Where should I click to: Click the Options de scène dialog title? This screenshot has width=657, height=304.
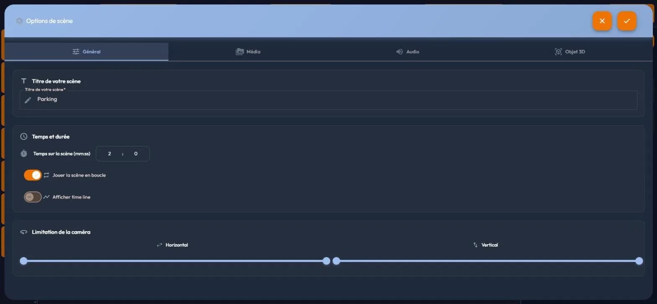point(49,21)
